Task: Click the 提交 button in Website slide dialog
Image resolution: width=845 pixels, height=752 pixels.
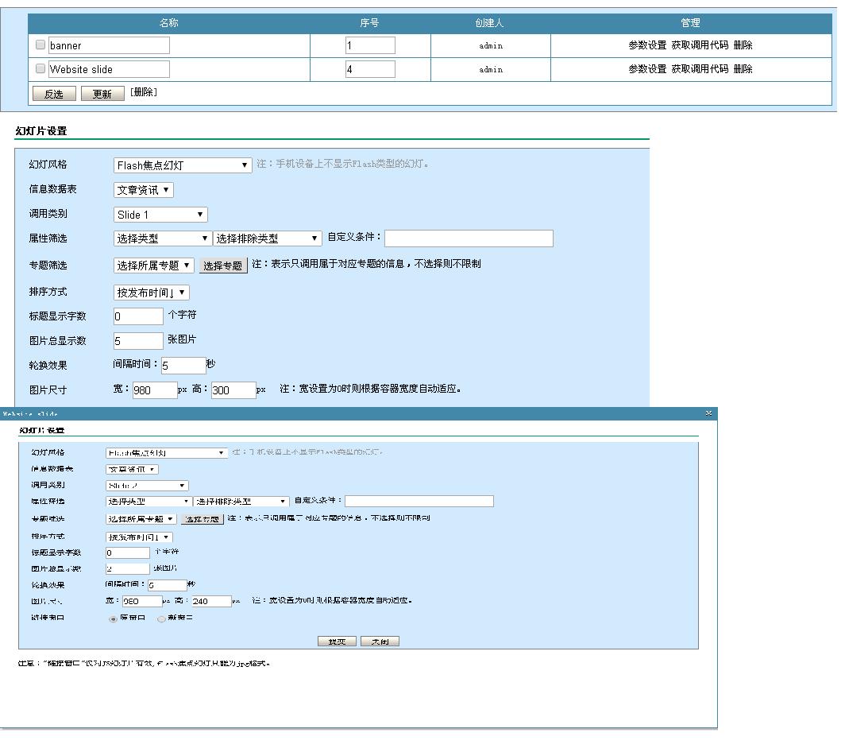Action: pyautogui.click(x=337, y=642)
